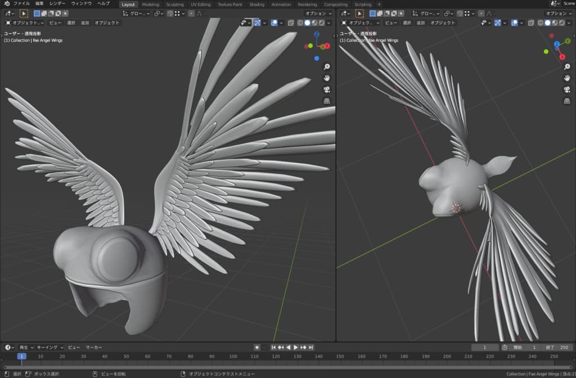Open the オブジェクト mode dropdown in left viewport

coord(24,23)
